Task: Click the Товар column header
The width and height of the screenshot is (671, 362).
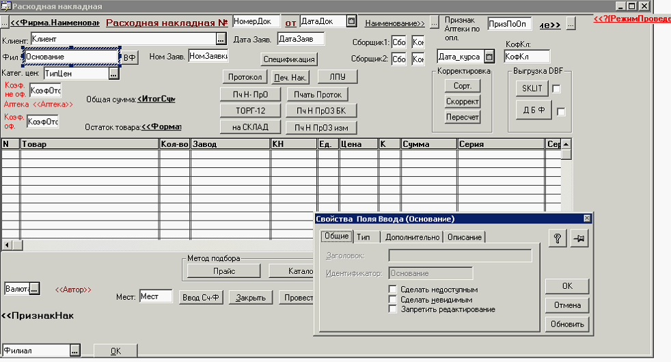Action: [x=90, y=143]
